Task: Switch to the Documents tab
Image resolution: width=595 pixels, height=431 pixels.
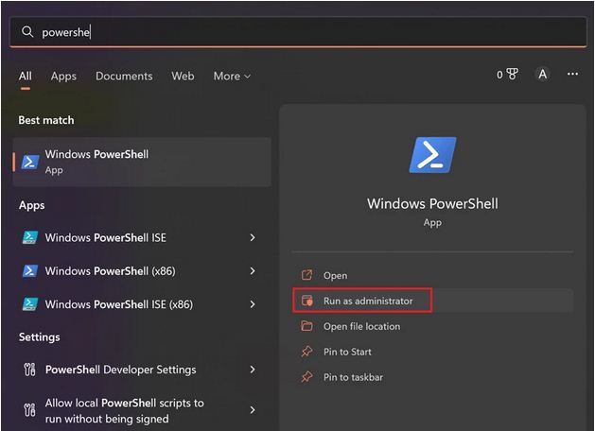Action: [124, 77]
